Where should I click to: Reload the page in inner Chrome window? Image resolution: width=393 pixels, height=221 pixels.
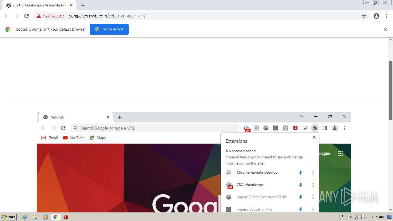63,128
